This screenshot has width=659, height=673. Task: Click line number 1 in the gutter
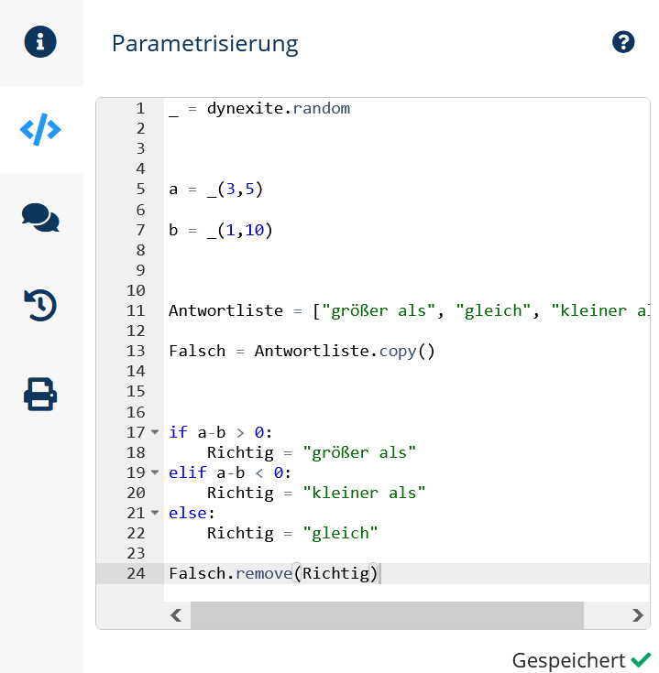pyautogui.click(x=140, y=108)
